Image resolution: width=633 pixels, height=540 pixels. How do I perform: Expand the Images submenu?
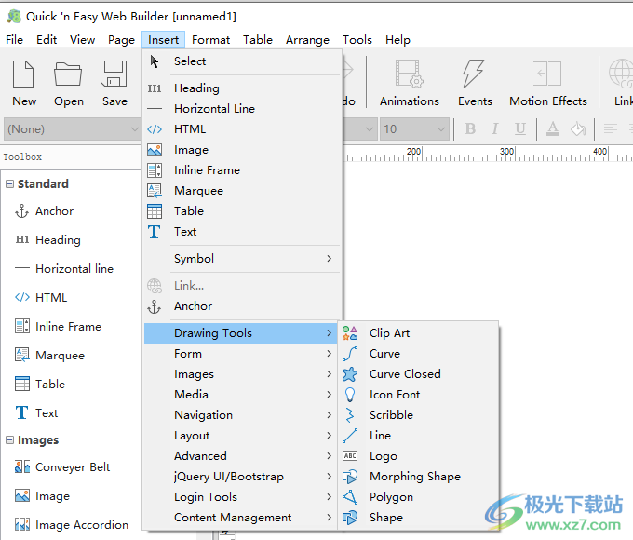242,374
